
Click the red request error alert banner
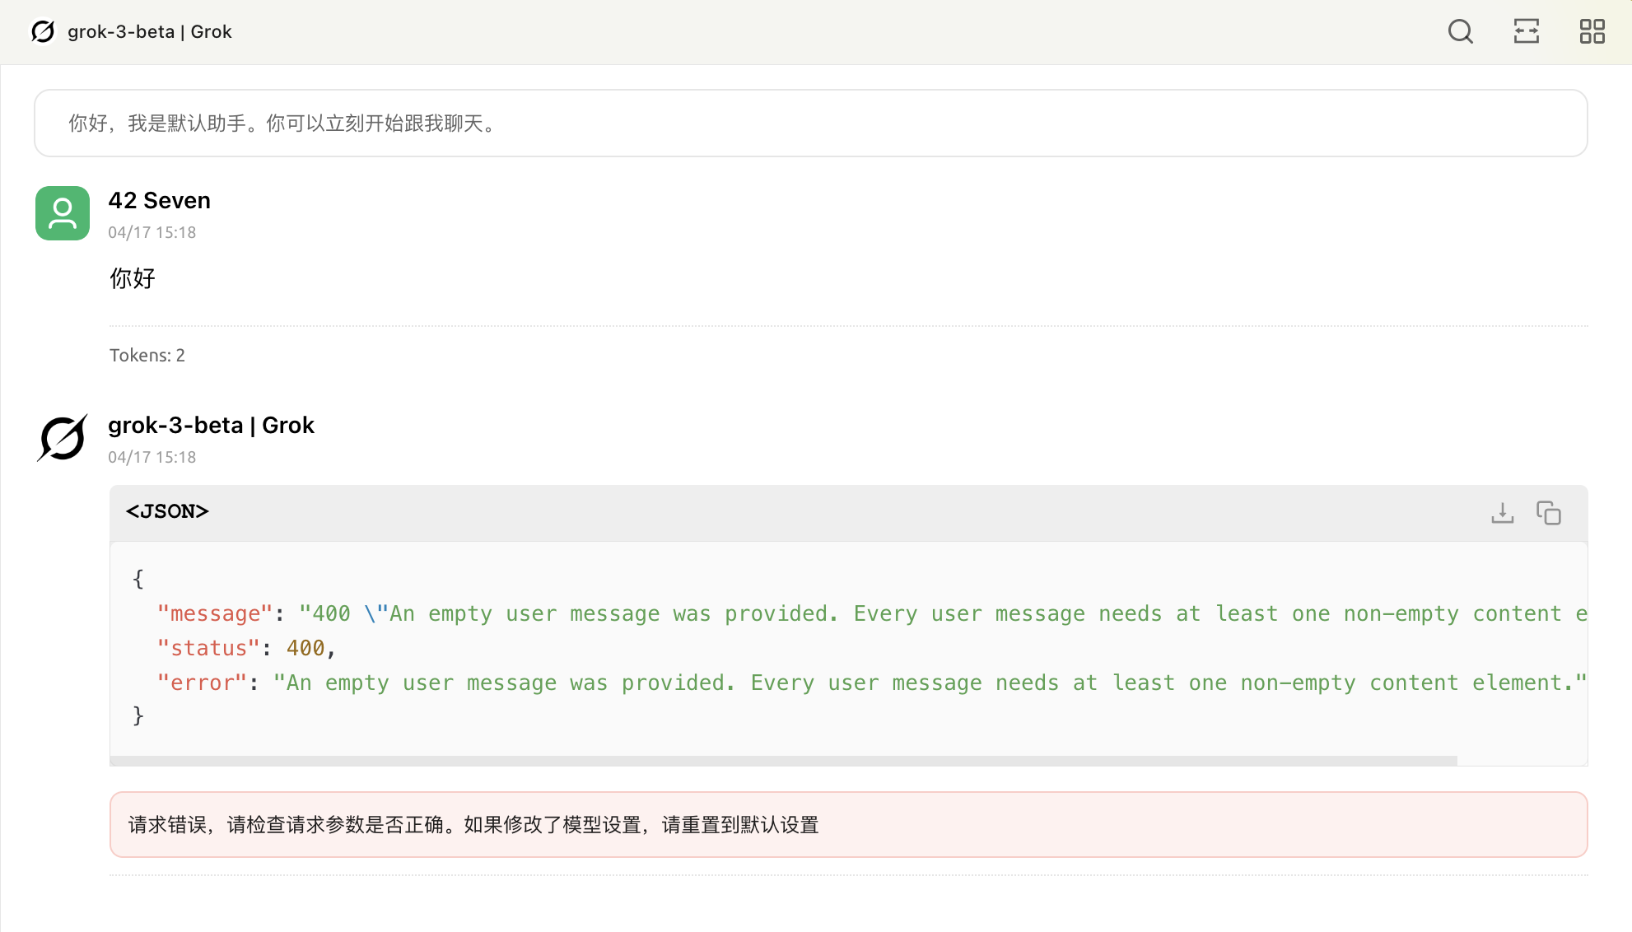click(x=848, y=825)
